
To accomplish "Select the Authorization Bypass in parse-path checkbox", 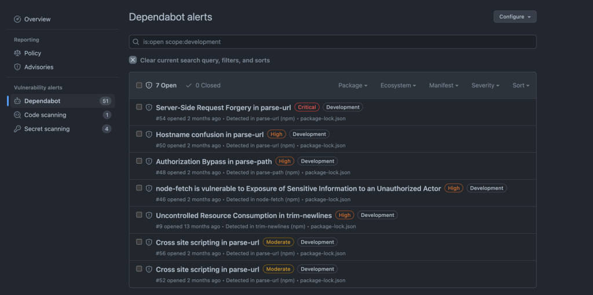I will click(139, 161).
